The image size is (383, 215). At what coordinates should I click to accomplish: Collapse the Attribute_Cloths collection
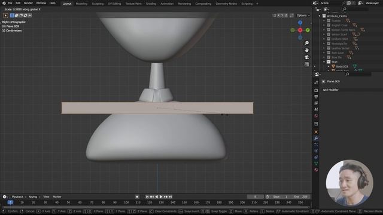tap(319, 16)
